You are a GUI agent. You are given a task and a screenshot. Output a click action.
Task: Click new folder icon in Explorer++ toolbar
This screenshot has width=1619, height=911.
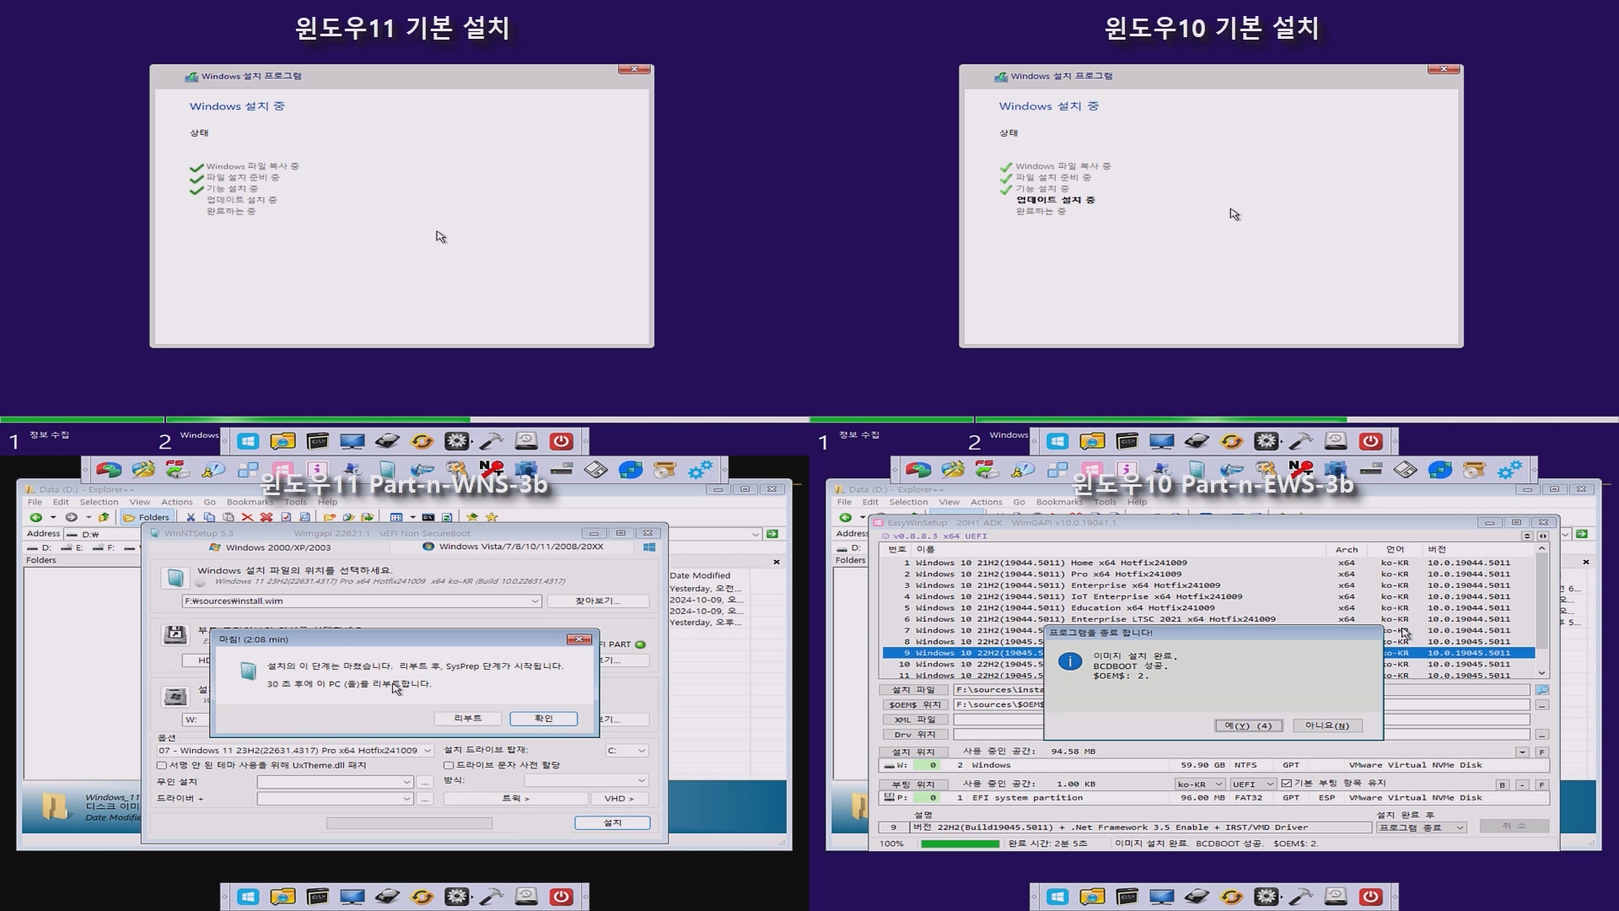click(329, 517)
